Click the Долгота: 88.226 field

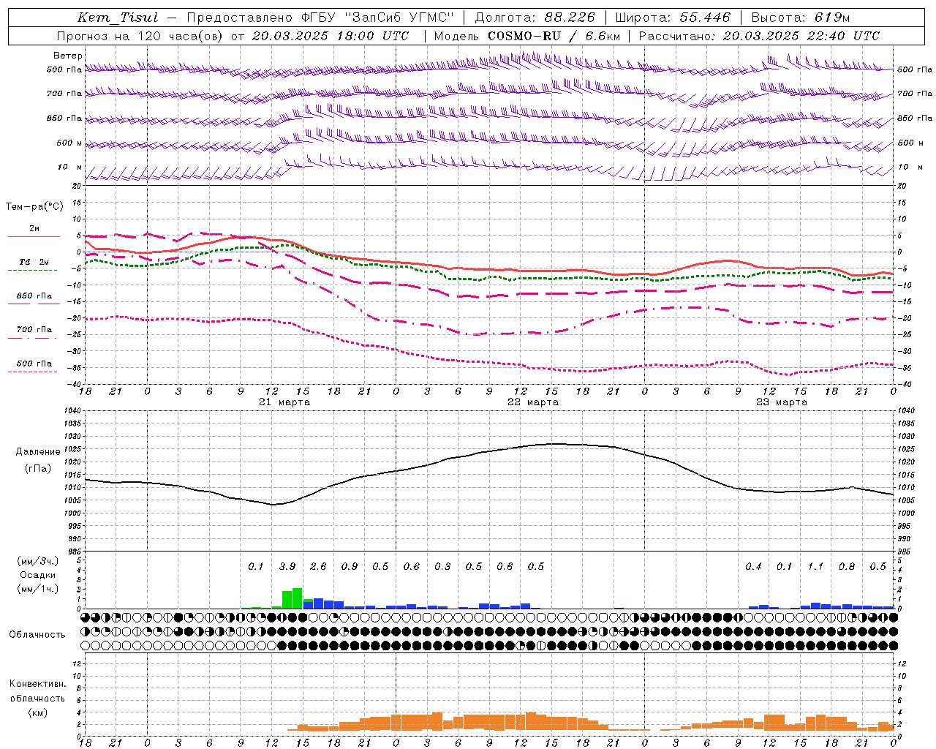pyautogui.click(x=535, y=18)
